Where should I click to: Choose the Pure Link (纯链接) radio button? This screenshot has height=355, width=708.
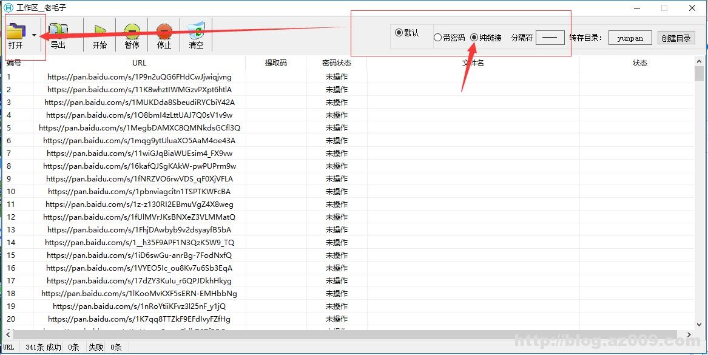click(x=474, y=38)
